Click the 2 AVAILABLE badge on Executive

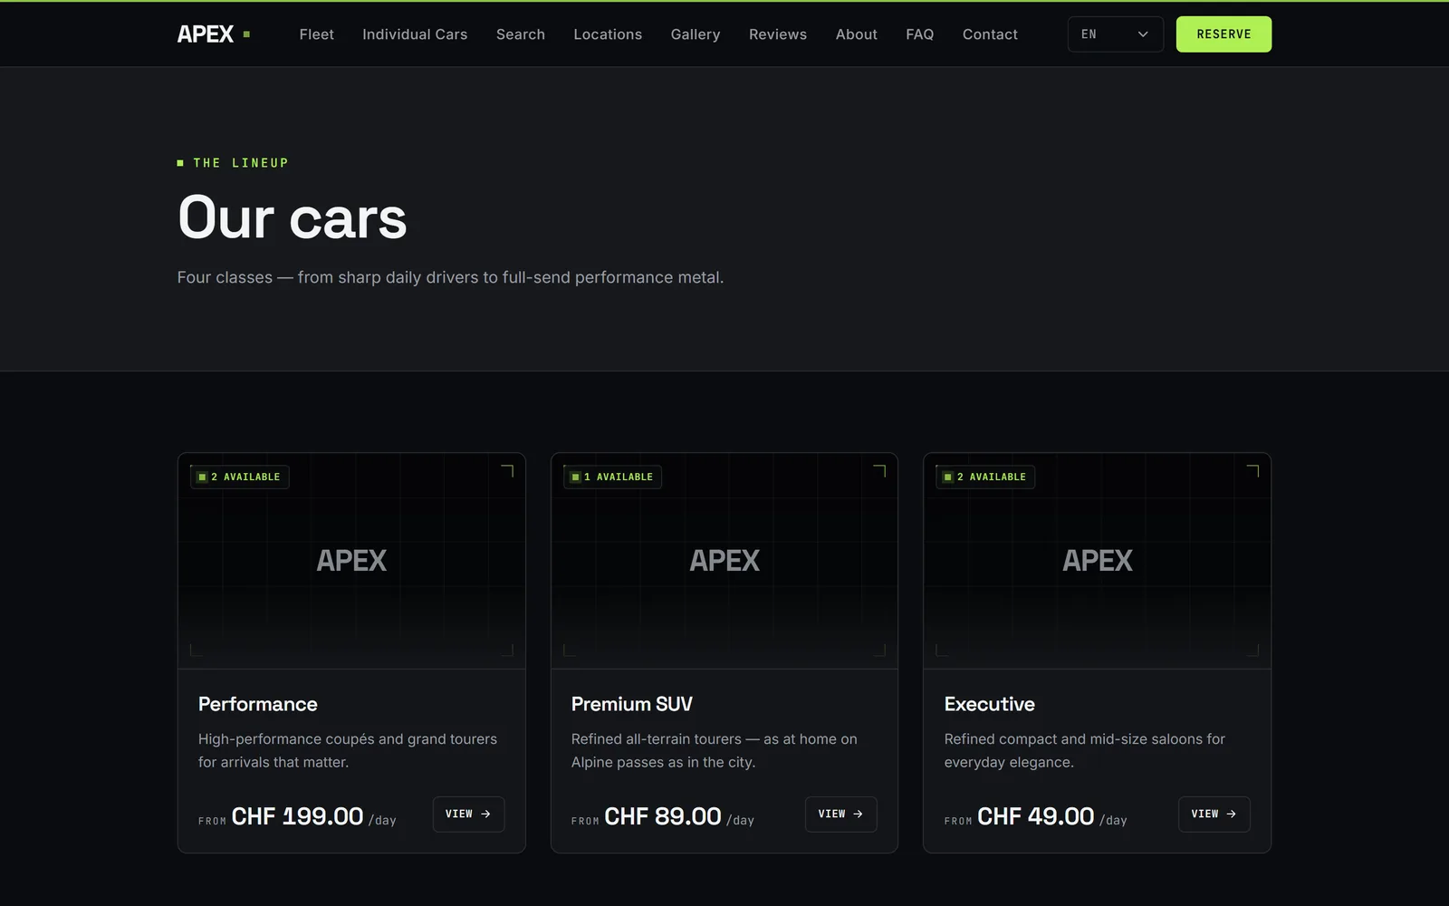(985, 477)
